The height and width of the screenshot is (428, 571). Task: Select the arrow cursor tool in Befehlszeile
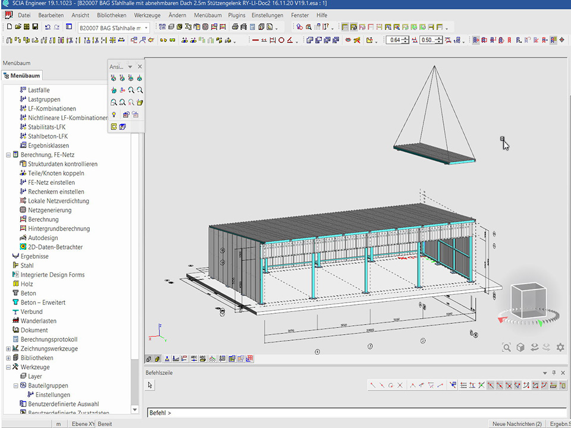(150, 385)
